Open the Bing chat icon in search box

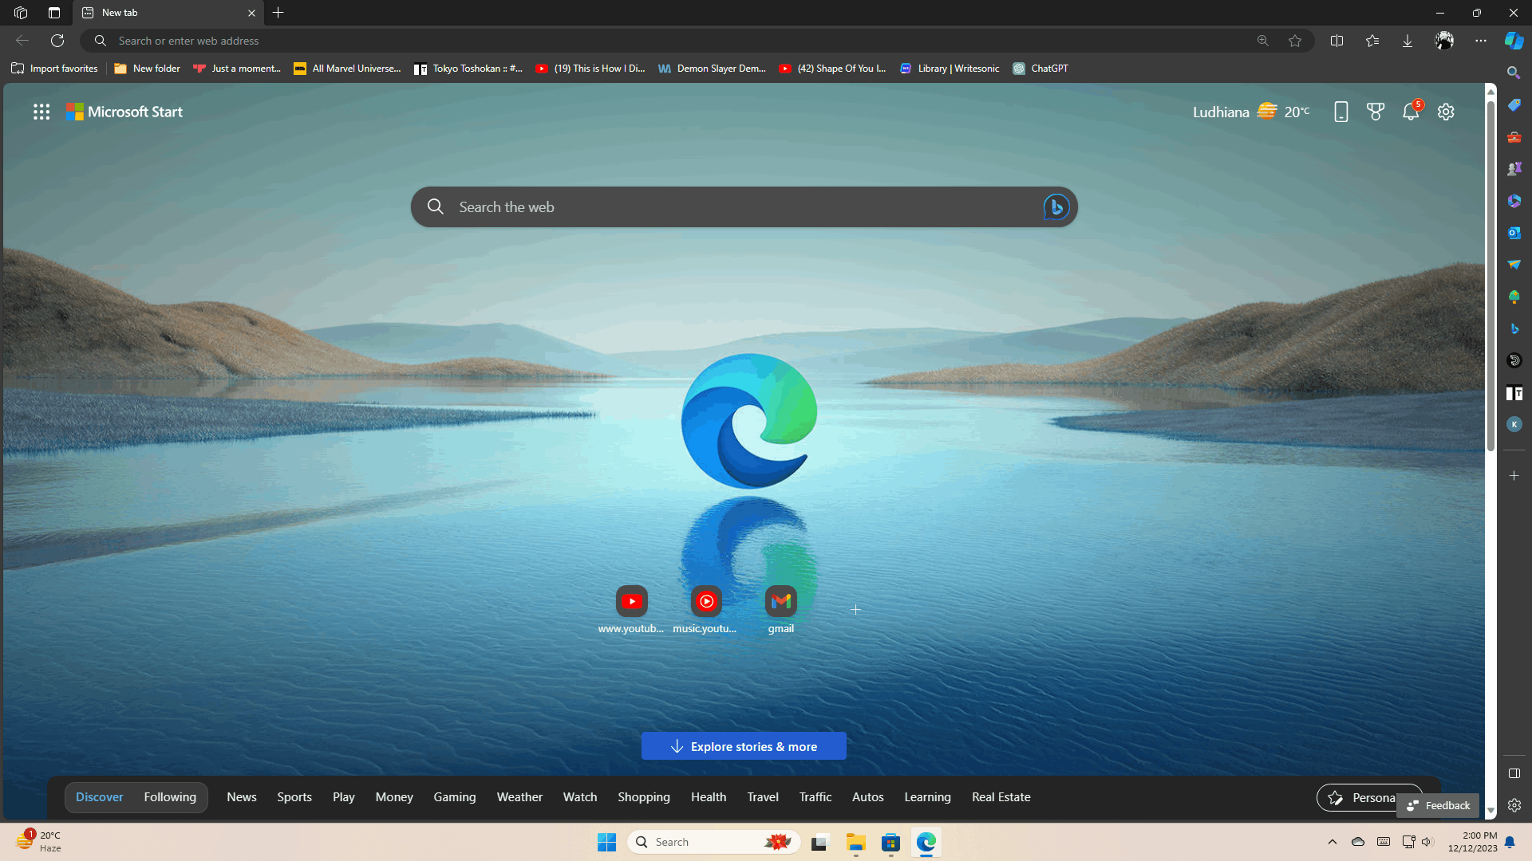1056,207
